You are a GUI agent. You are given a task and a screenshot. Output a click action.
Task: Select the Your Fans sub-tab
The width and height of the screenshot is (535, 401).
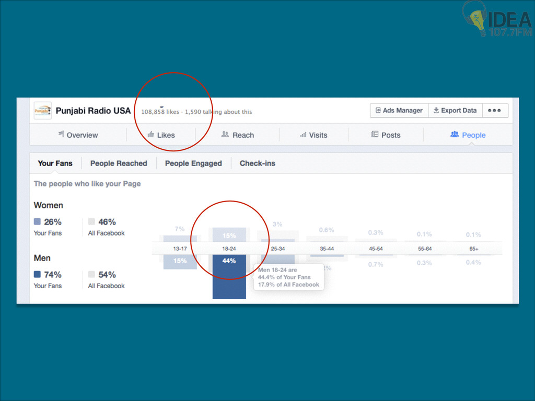(55, 163)
